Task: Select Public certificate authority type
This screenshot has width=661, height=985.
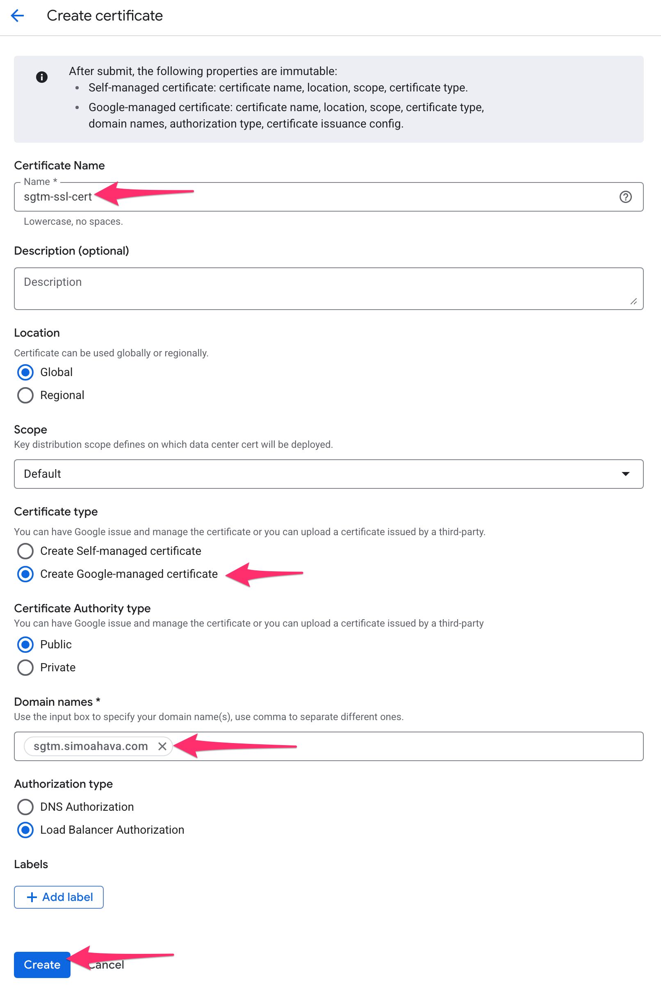Action: pyautogui.click(x=25, y=645)
